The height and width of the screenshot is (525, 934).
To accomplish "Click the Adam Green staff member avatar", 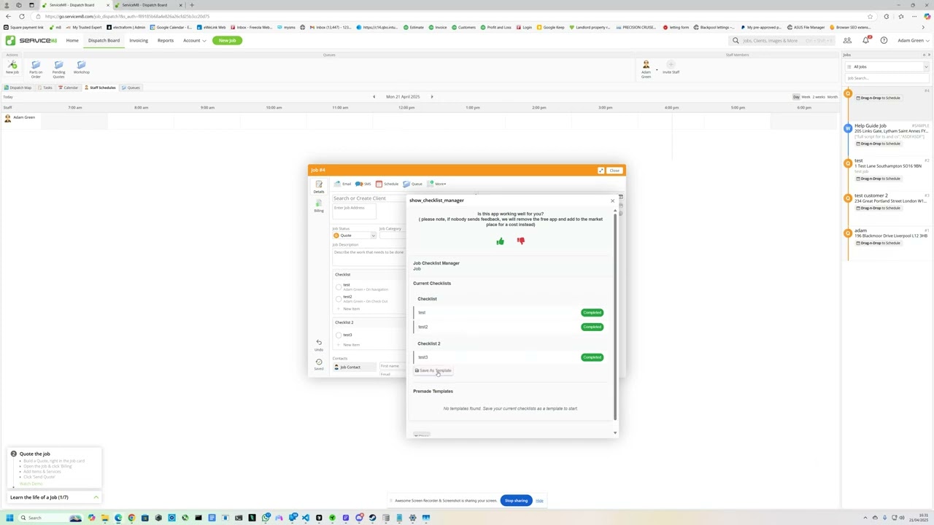I will tap(646, 65).
